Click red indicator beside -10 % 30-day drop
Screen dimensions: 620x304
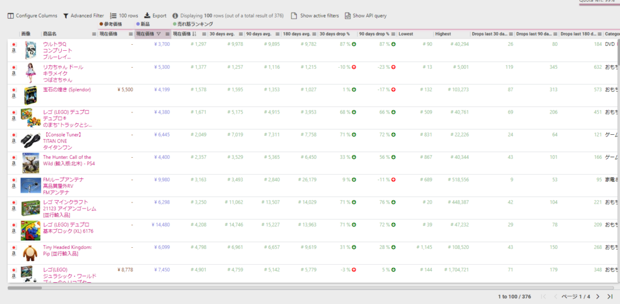pos(354,67)
